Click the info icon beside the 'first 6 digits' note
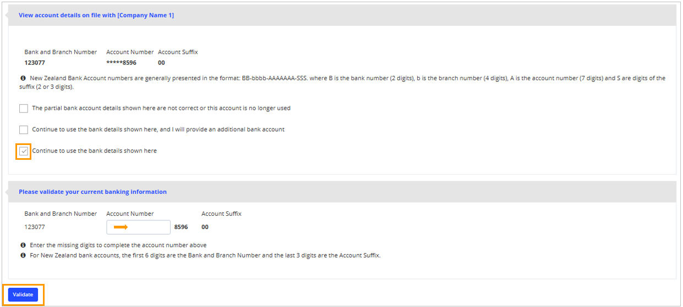The height and width of the screenshot is (307, 683). click(x=23, y=255)
